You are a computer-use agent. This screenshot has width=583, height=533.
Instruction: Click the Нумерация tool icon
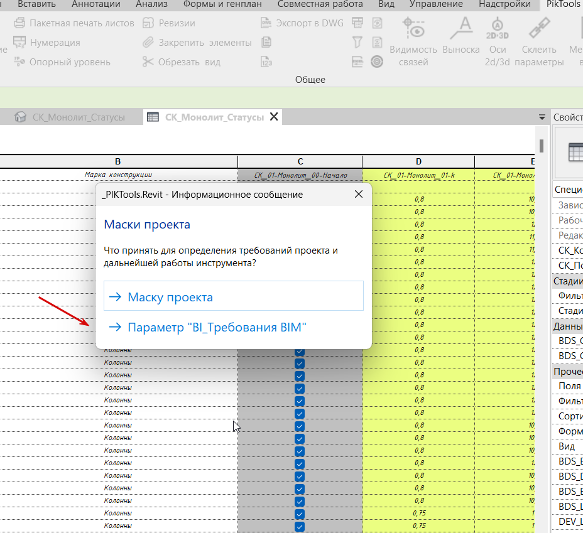click(19, 43)
